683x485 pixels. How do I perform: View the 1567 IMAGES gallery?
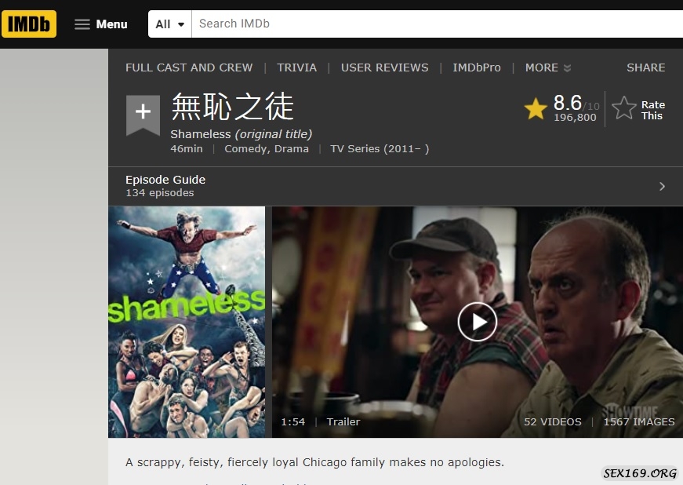click(x=638, y=421)
